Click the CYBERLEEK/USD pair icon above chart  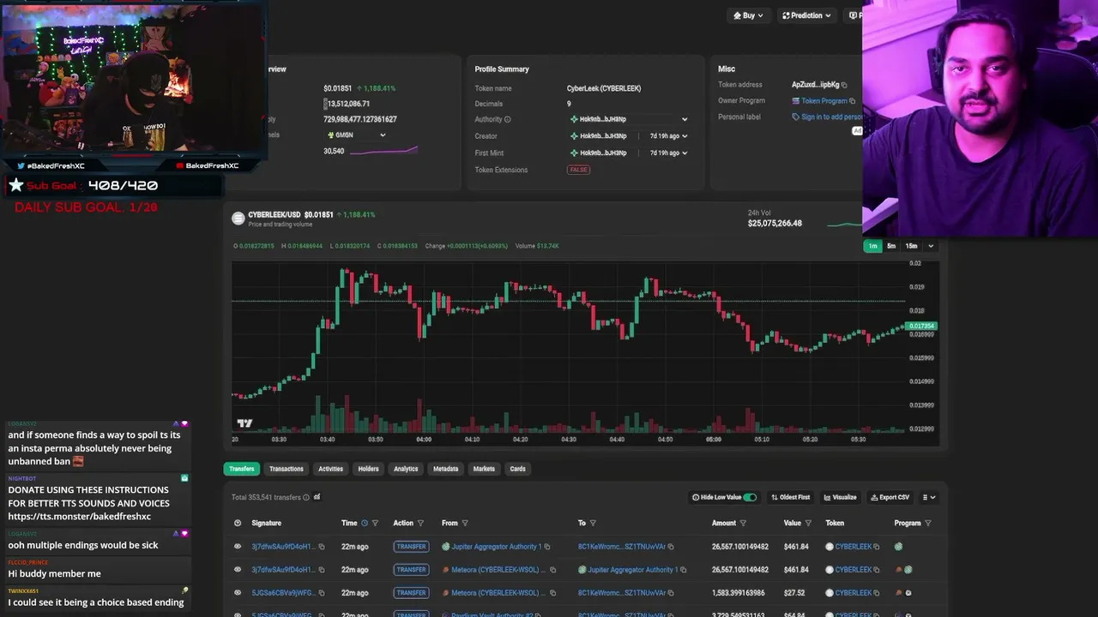point(238,219)
